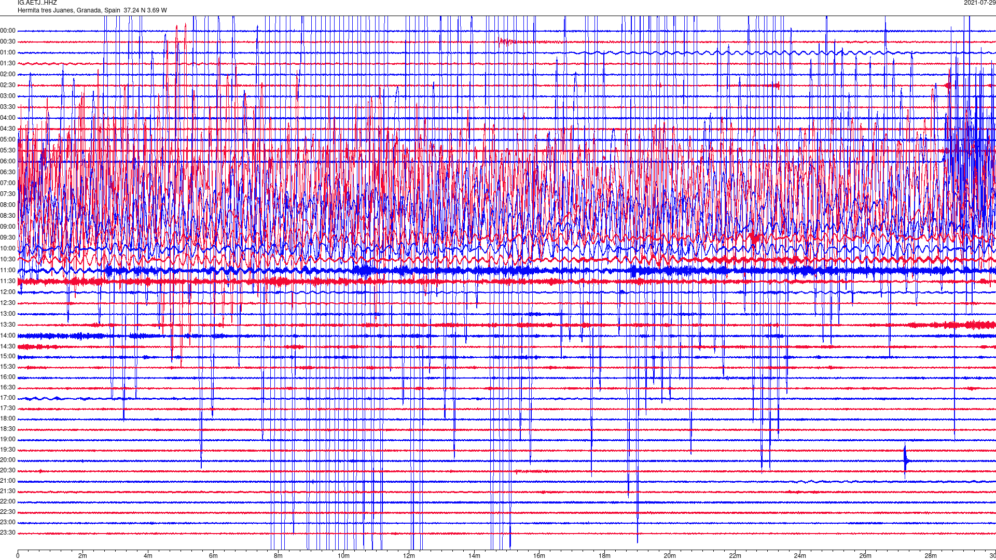Select the 00:00 trace time label

(8, 31)
